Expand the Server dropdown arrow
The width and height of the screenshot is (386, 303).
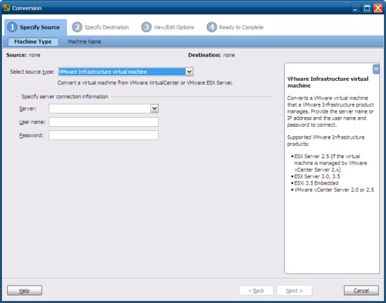click(x=154, y=109)
